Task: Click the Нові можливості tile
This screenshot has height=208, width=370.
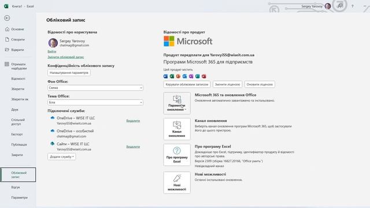Action: [177, 183]
